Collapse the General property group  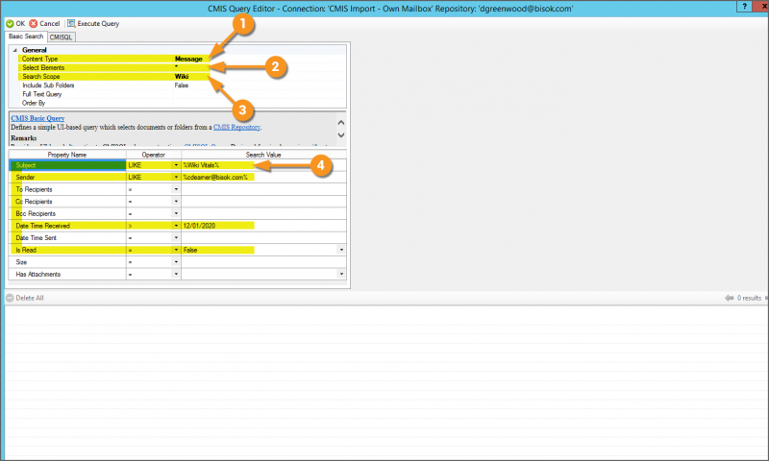click(x=15, y=50)
